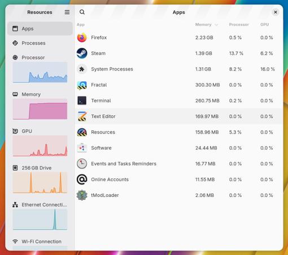This screenshot has height=255, width=288.
Task: Sort by the Processor column header
Action: 239,25
